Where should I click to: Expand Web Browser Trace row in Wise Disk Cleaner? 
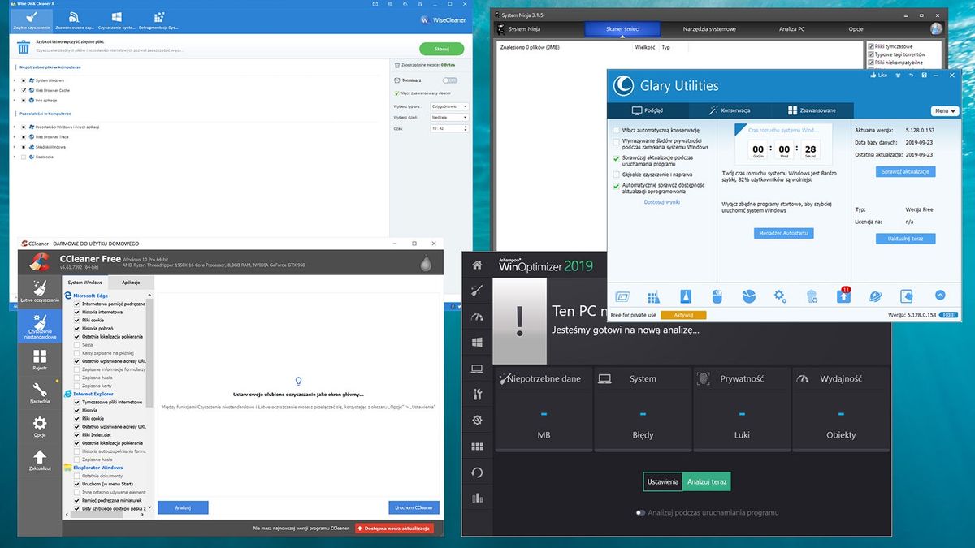pyautogui.click(x=14, y=137)
